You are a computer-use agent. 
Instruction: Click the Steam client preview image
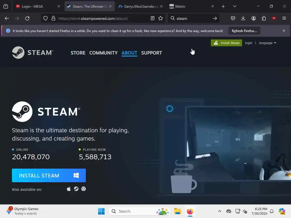click(238, 144)
